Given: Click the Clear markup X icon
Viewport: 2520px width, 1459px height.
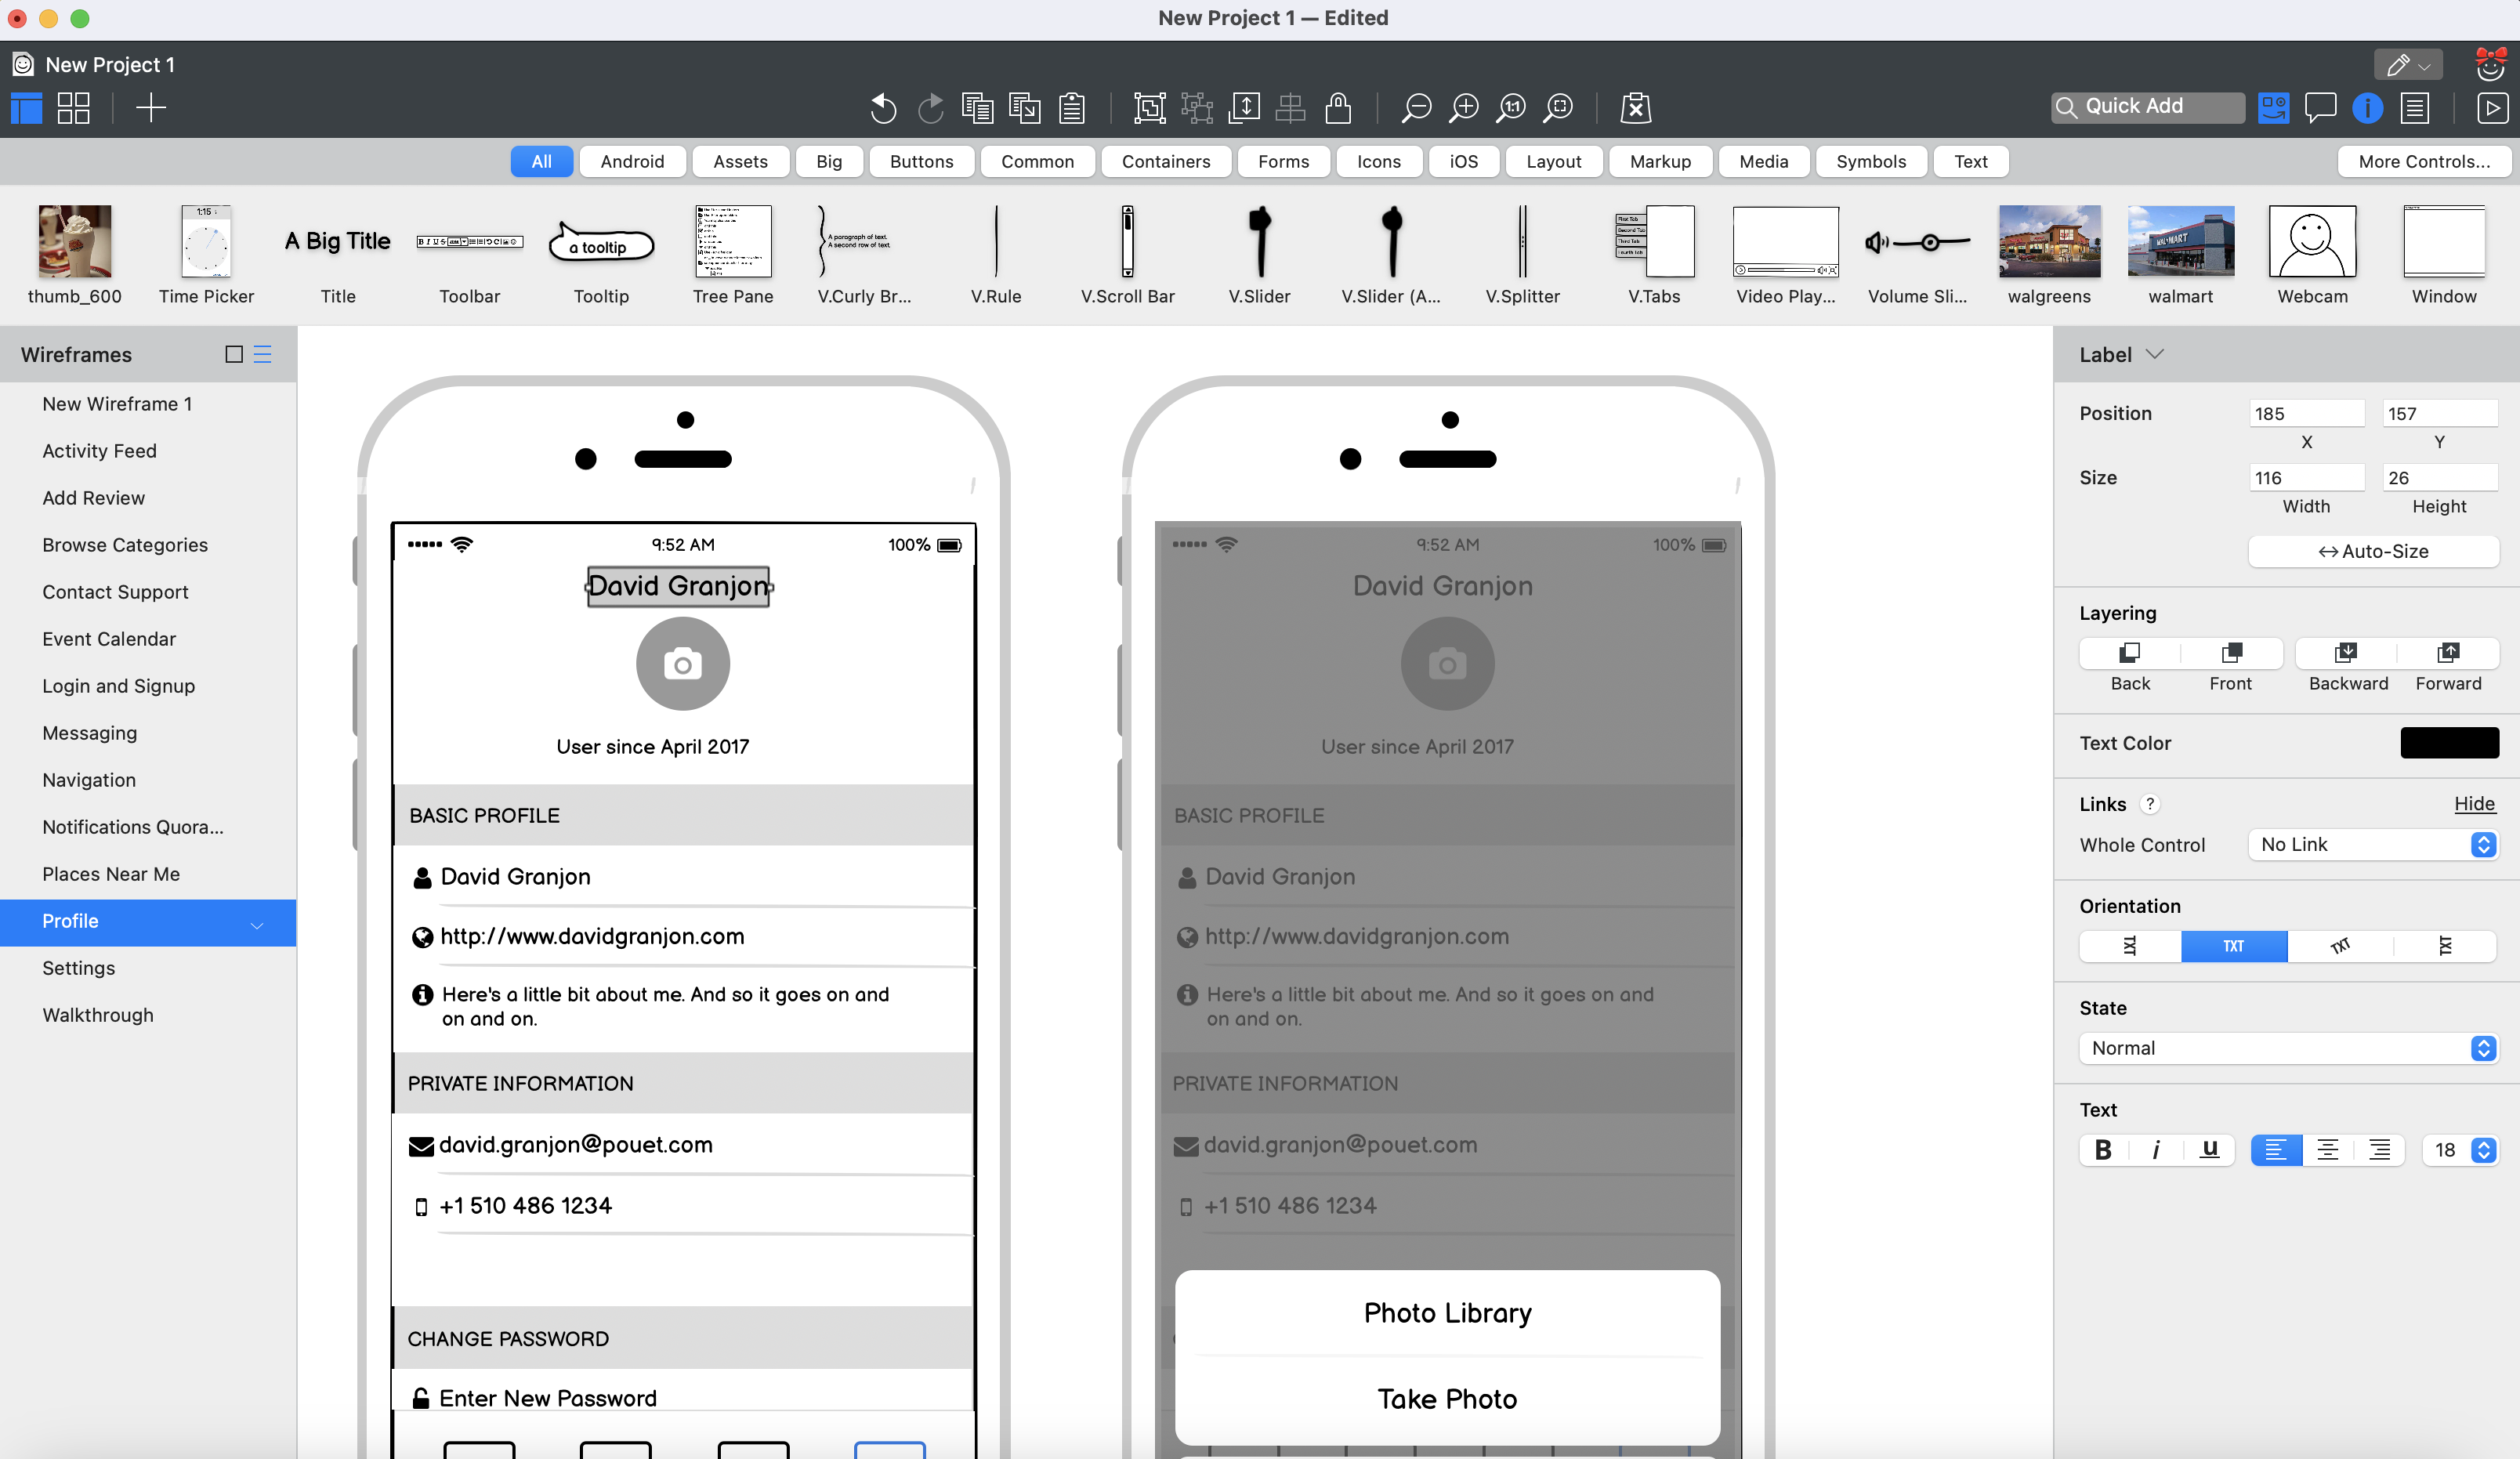Looking at the screenshot, I should pos(1636,107).
